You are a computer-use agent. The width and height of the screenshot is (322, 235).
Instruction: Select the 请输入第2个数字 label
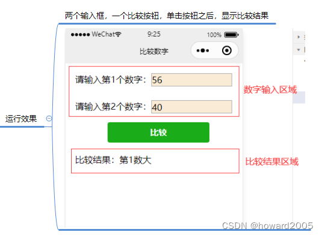click(111, 107)
